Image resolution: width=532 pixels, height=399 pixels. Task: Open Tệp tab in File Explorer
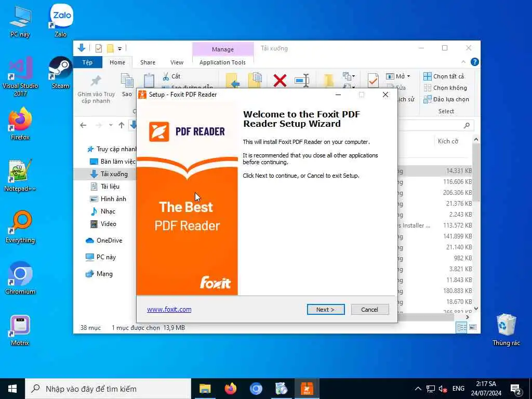[x=87, y=62]
